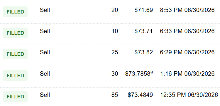Click the FILLED badge for $71.69 order
Image resolution: width=220 pixels, height=106 pixels.
click(15, 12)
